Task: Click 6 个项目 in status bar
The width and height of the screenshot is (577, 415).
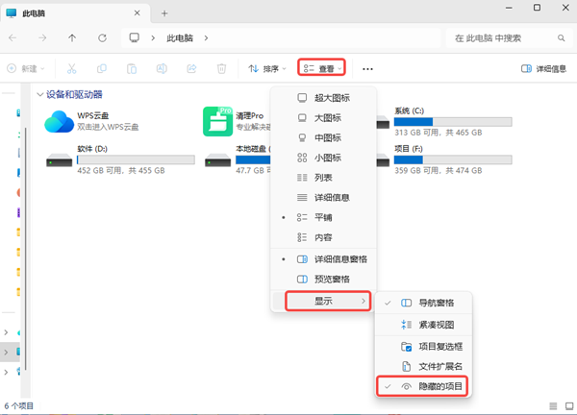Action: 19,405
